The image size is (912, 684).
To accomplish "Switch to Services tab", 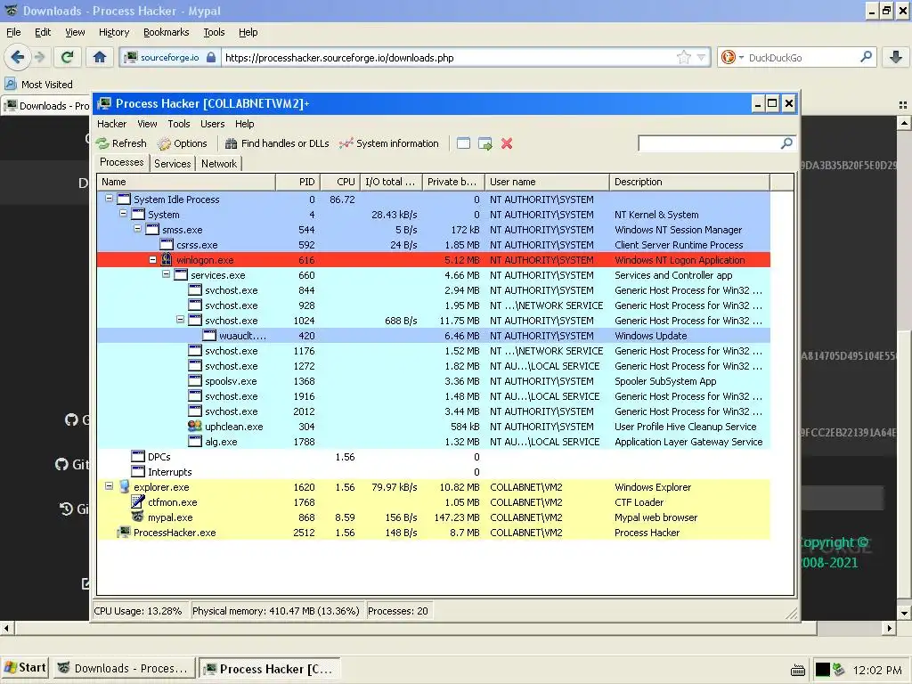I will (x=172, y=164).
